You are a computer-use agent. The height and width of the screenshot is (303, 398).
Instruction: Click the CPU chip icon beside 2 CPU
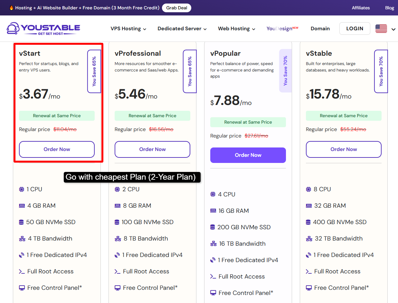117,189
